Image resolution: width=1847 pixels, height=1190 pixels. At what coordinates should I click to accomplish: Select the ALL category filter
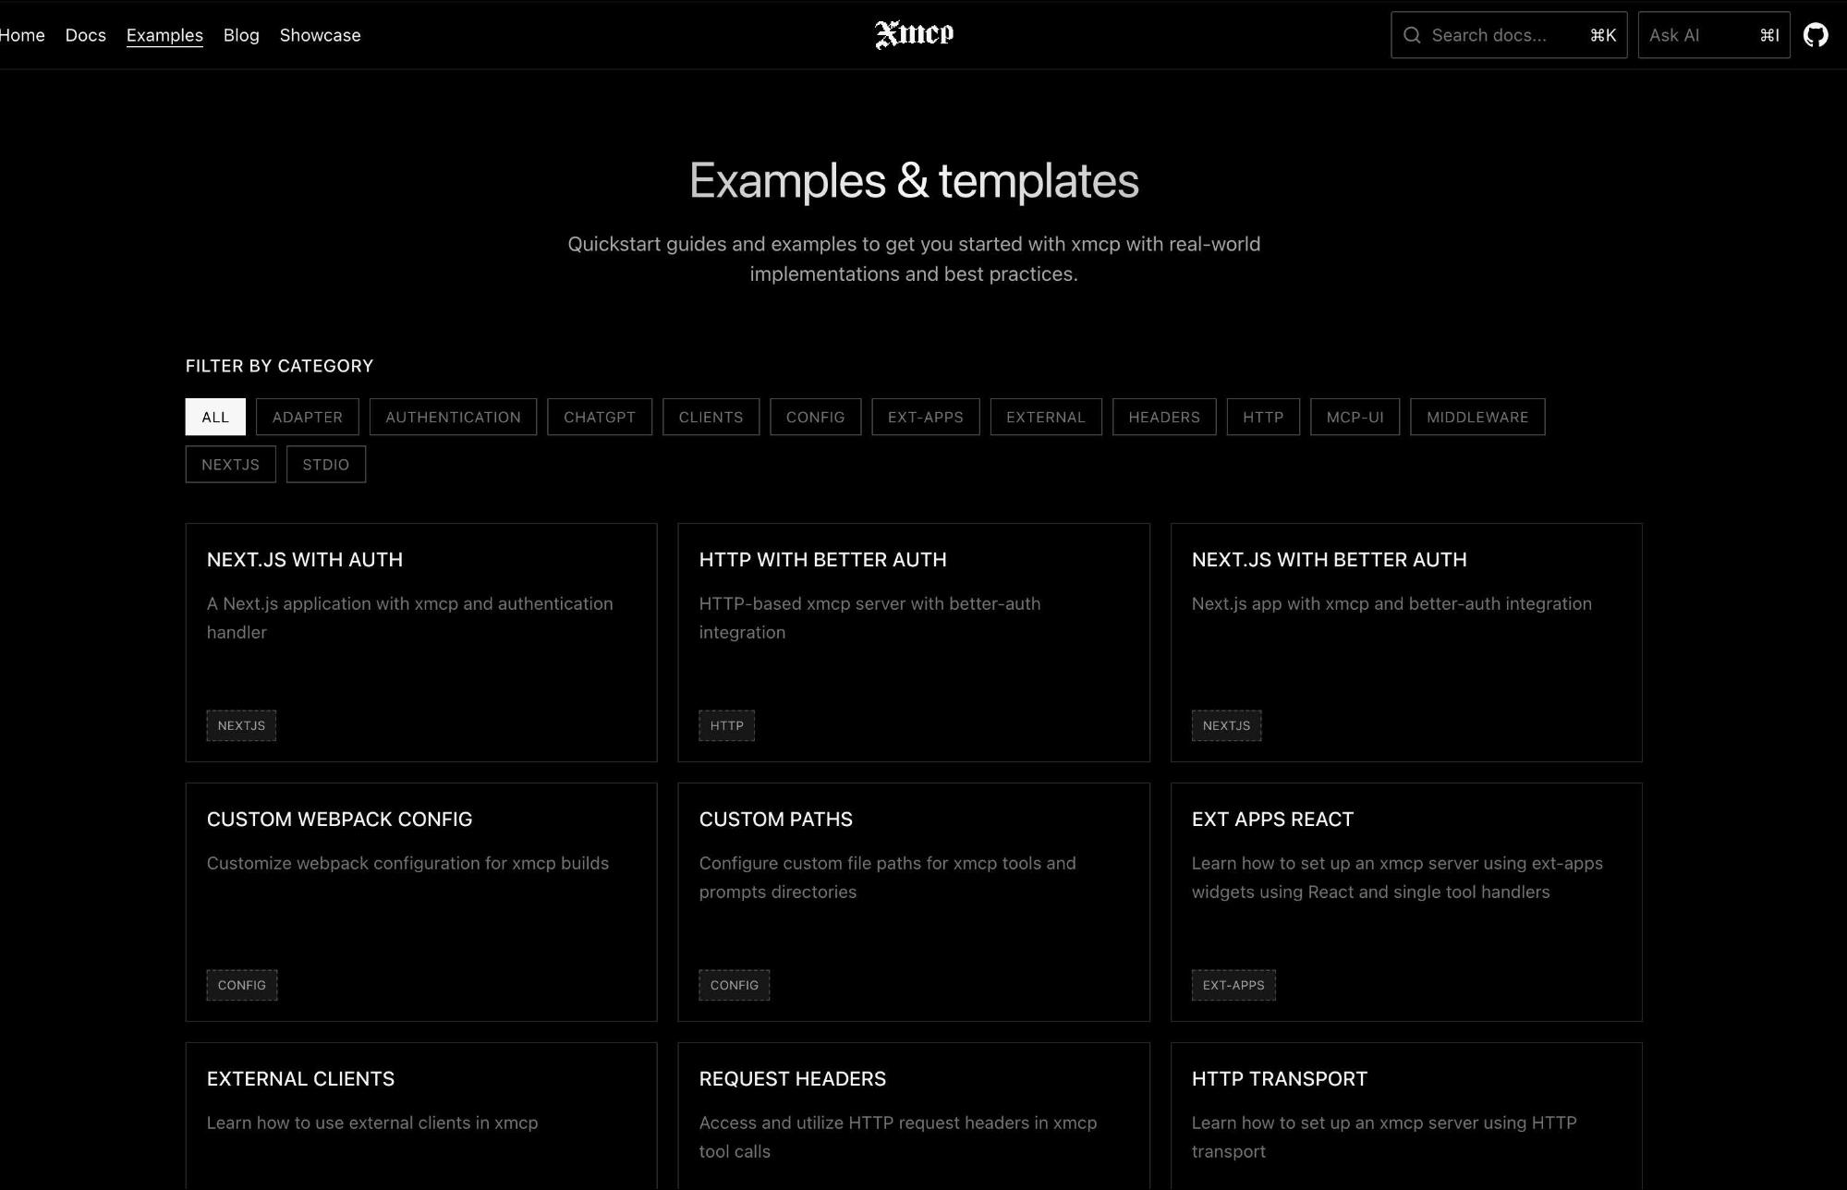click(215, 417)
